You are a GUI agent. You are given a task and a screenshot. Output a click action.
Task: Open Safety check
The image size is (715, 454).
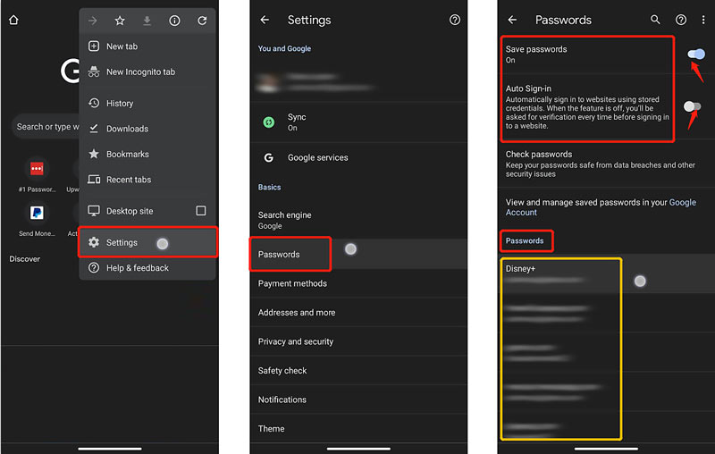[358, 371]
